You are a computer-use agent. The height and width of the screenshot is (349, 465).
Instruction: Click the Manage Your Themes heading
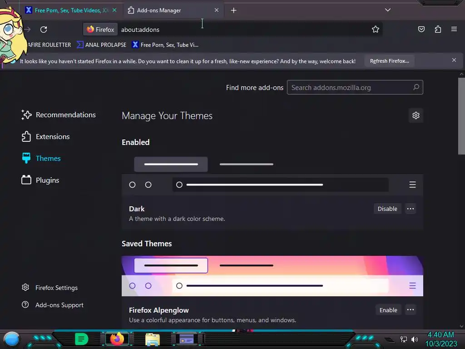point(167,116)
